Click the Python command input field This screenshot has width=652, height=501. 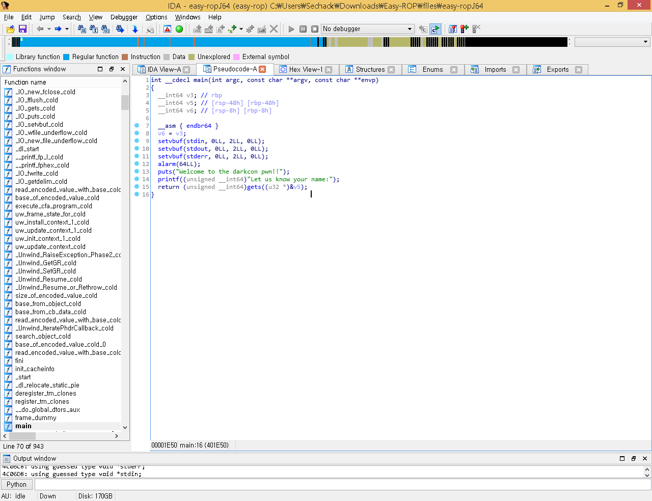pos(342,485)
